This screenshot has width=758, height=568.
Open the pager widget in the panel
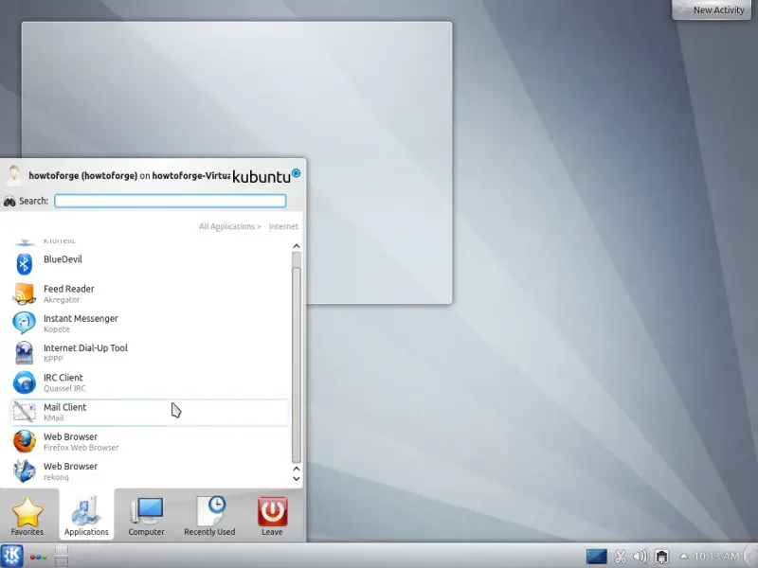click(62, 556)
